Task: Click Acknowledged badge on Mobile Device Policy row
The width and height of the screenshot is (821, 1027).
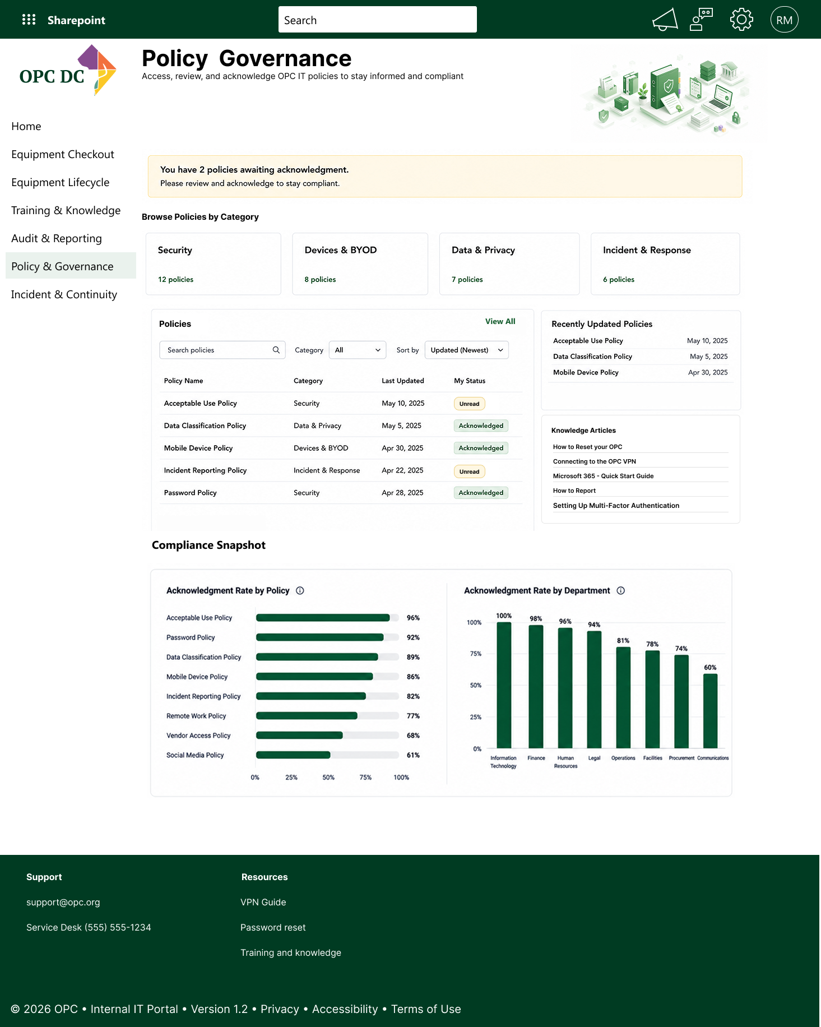Action: 481,448
